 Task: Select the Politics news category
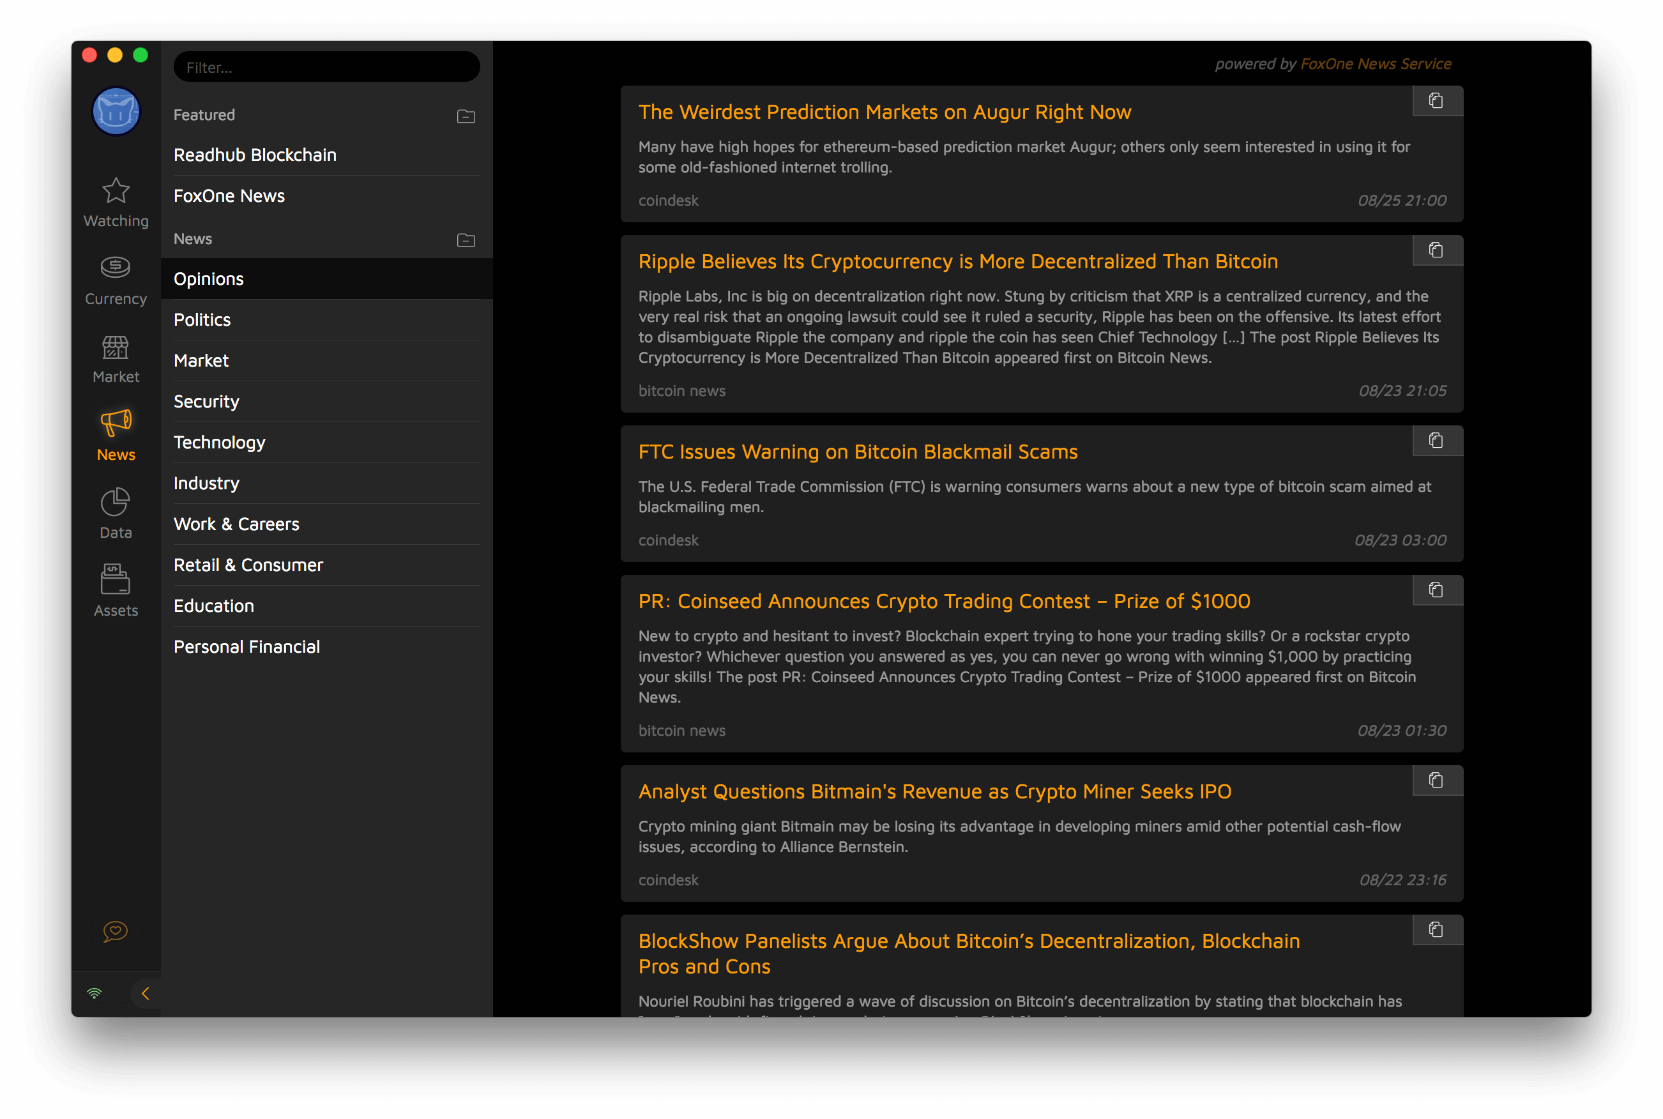202,320
